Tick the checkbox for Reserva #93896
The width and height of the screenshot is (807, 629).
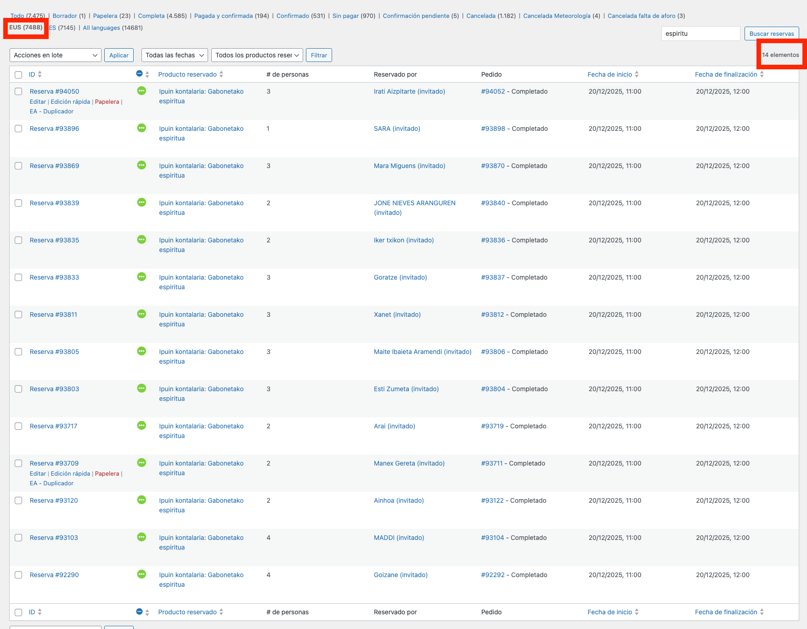tap(18, 129)
